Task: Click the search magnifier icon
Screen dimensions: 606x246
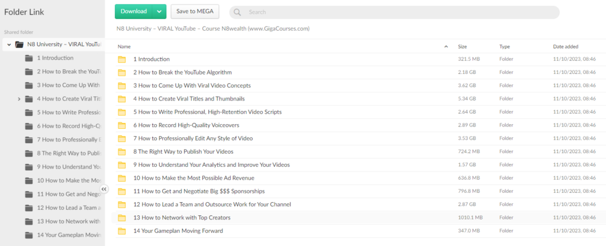Action: point(237,12)
